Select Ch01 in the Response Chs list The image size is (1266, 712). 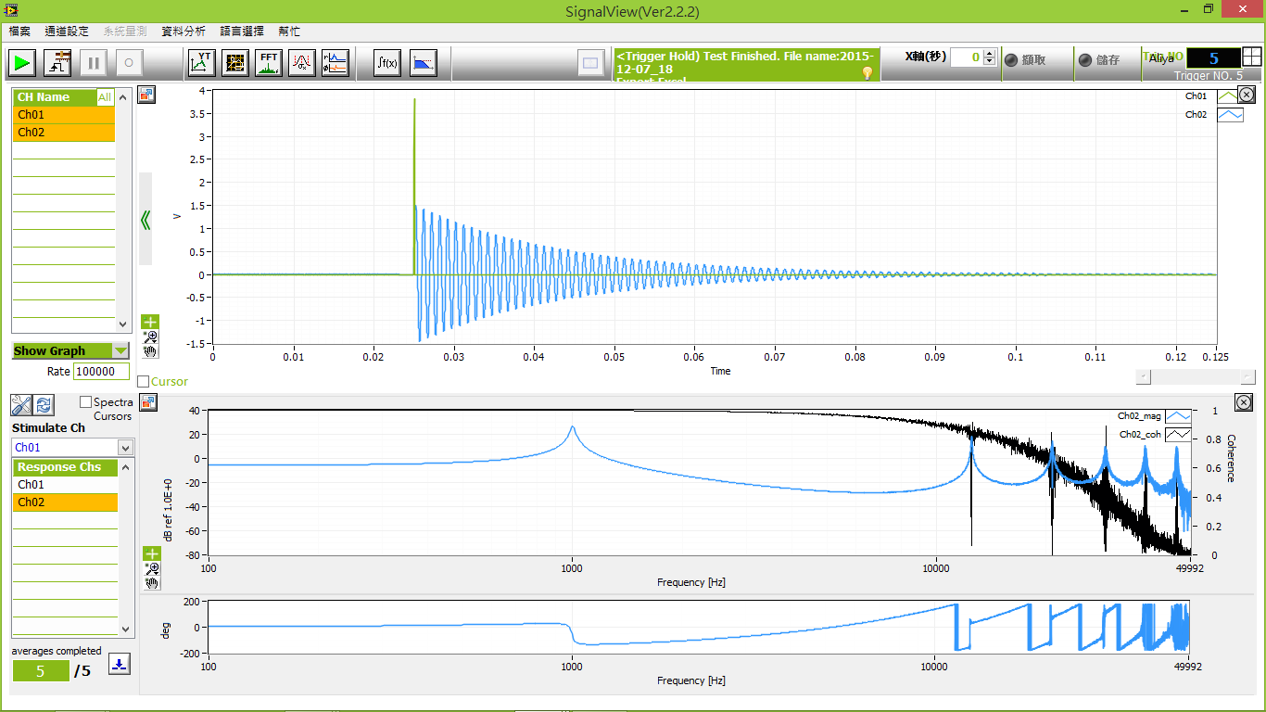click(x=66, y=485)
